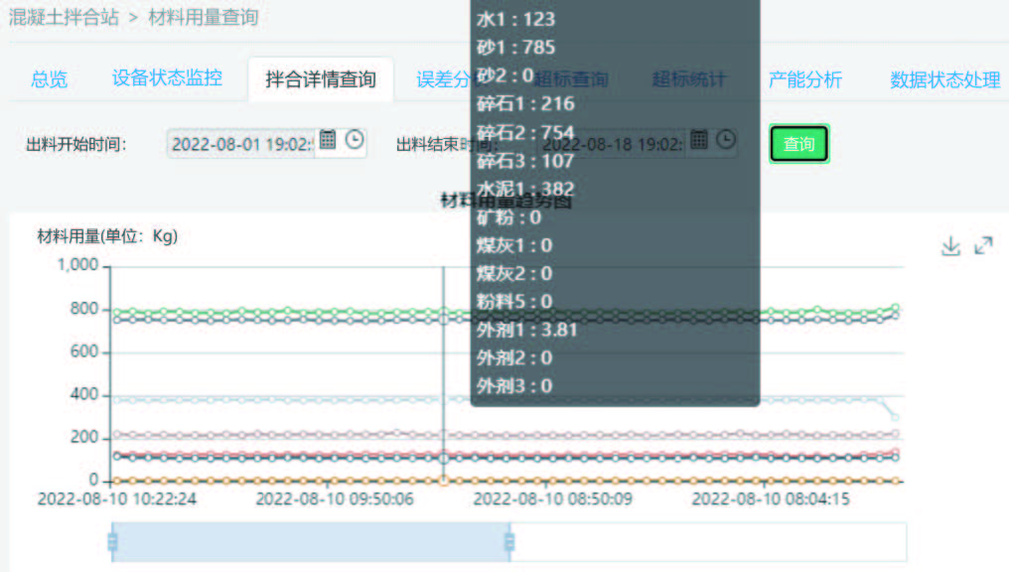Open calendar picker for 出料开始时间

point(328,140)
